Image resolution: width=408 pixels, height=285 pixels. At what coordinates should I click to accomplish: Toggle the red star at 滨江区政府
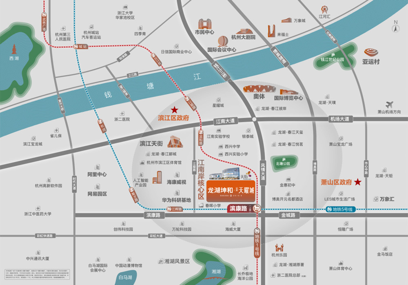(x=174, y=109)
